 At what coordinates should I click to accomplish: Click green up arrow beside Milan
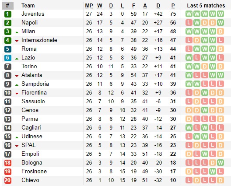(17, 32)
